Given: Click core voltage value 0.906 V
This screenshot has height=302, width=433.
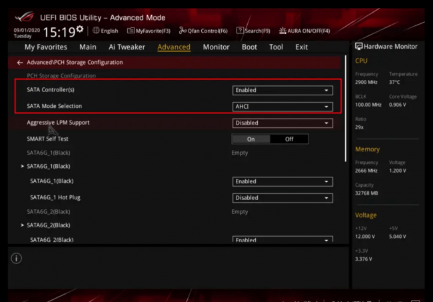Looking at the screenshot, I should tap(398, 105).
